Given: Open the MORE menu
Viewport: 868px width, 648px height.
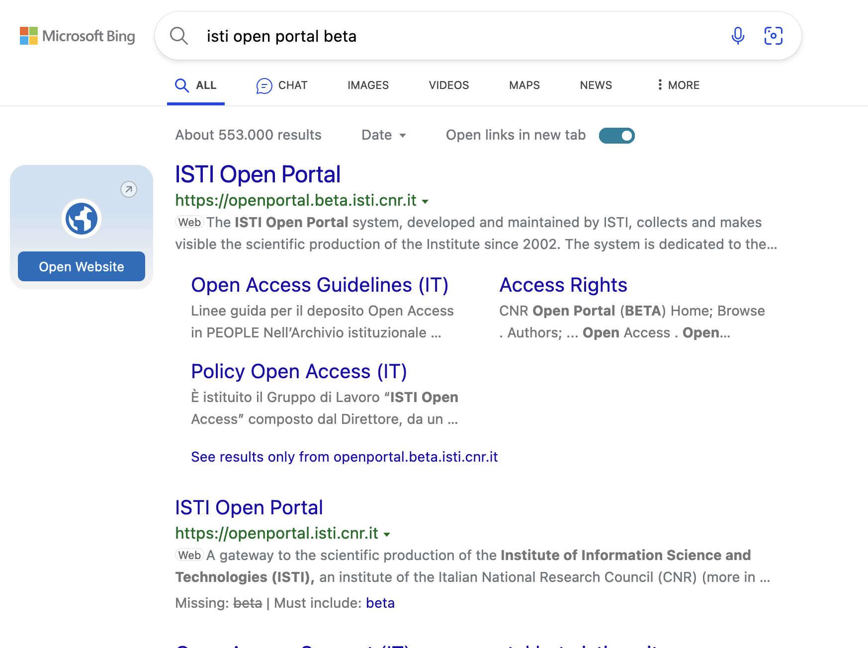Looking at the screenshot, I should click(678, 85).
